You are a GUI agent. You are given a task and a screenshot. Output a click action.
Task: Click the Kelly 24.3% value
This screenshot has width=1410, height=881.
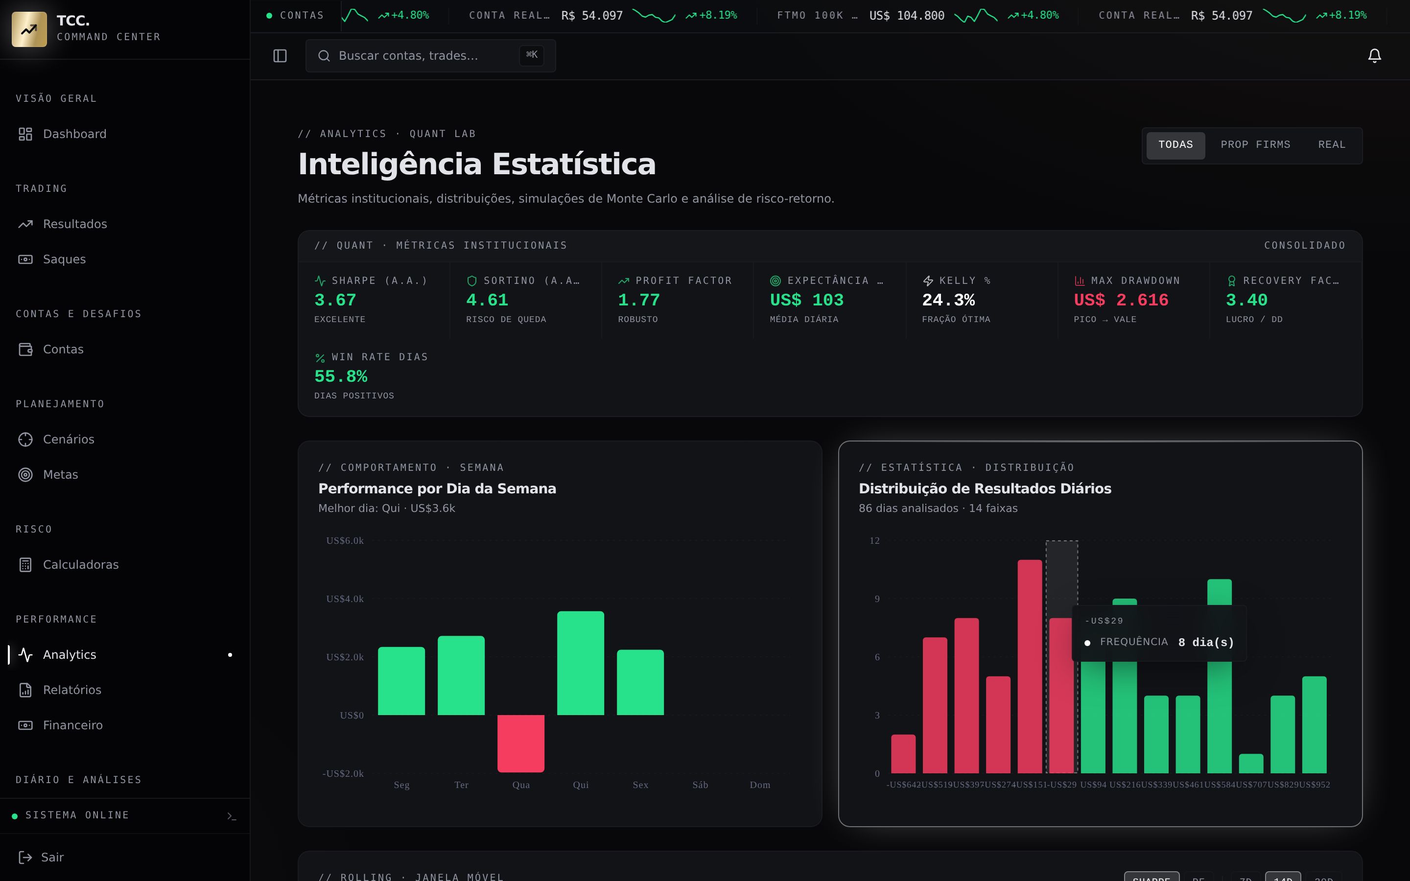click(948, 300)
